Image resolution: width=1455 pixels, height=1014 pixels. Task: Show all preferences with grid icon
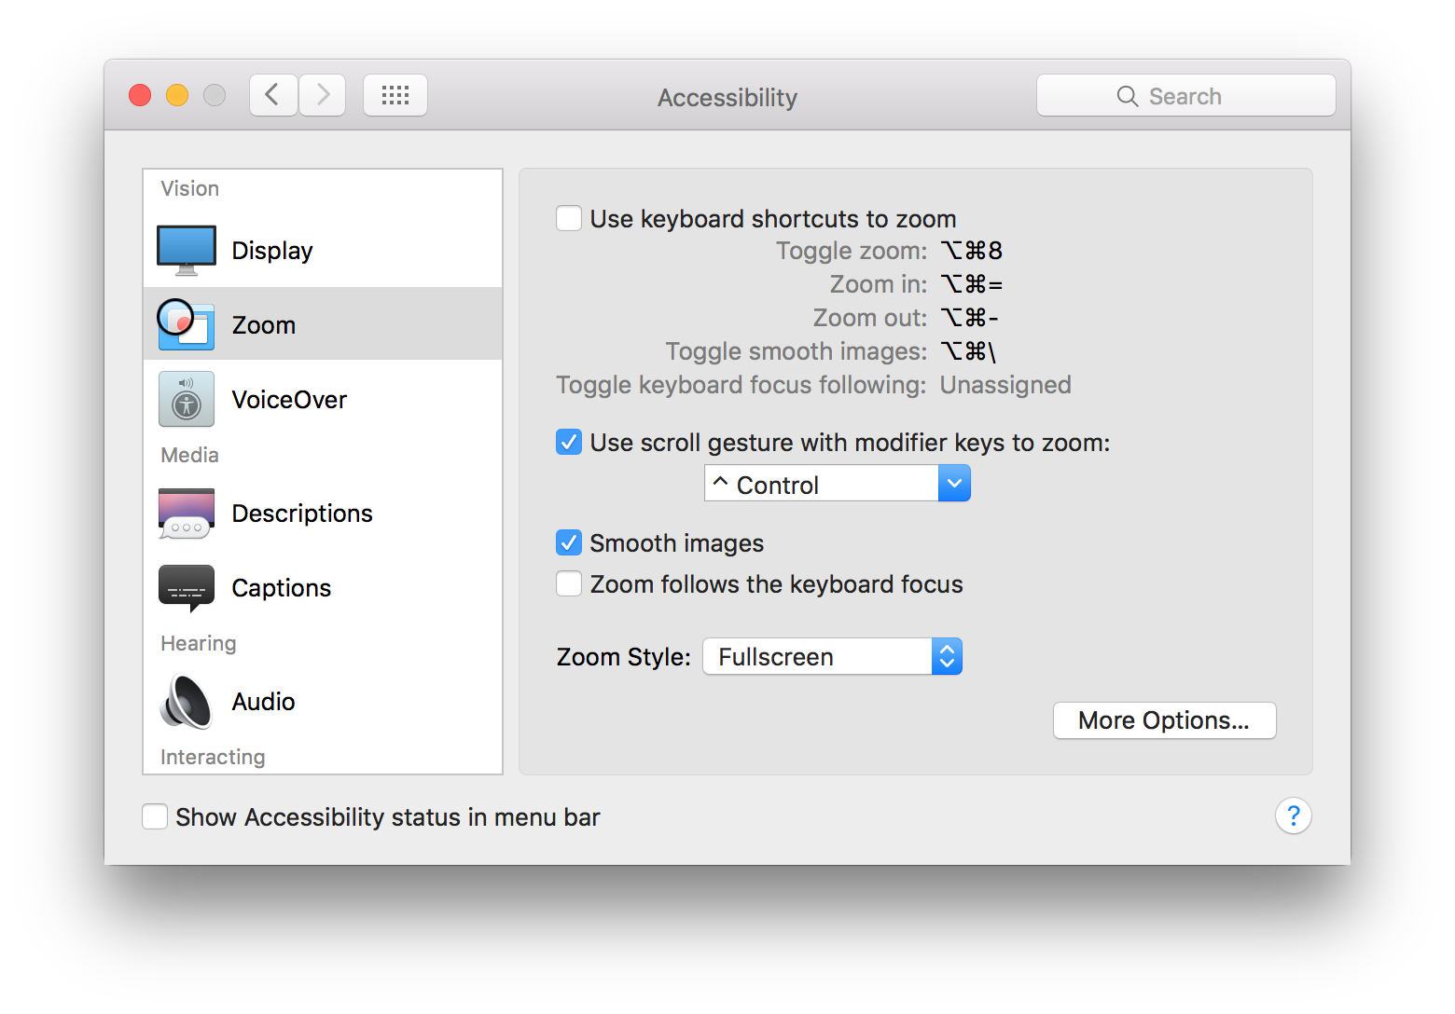(x=395, y=95)
